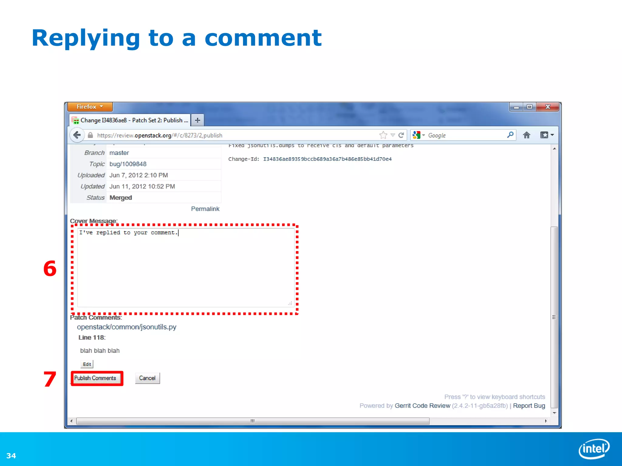Reload the page with the refresh icon

[x=401, y=135]
